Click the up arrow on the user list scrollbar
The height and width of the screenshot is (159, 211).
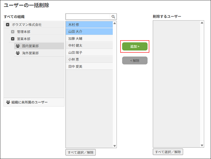114,24
